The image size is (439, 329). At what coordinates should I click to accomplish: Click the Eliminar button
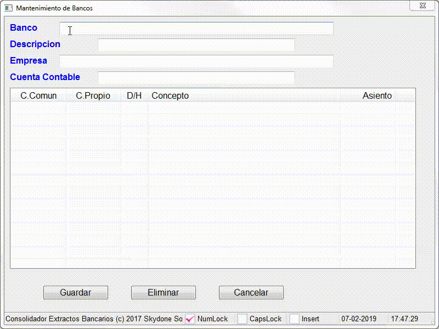pos(164,293)
